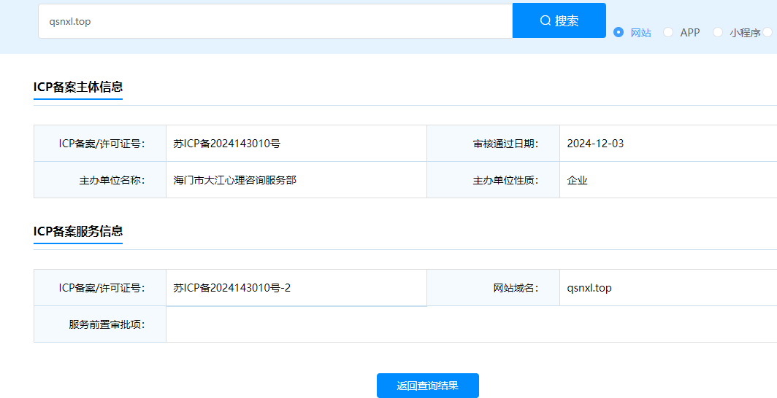
Task: Click the 网站域名 label cell
Action: [493, 288]
